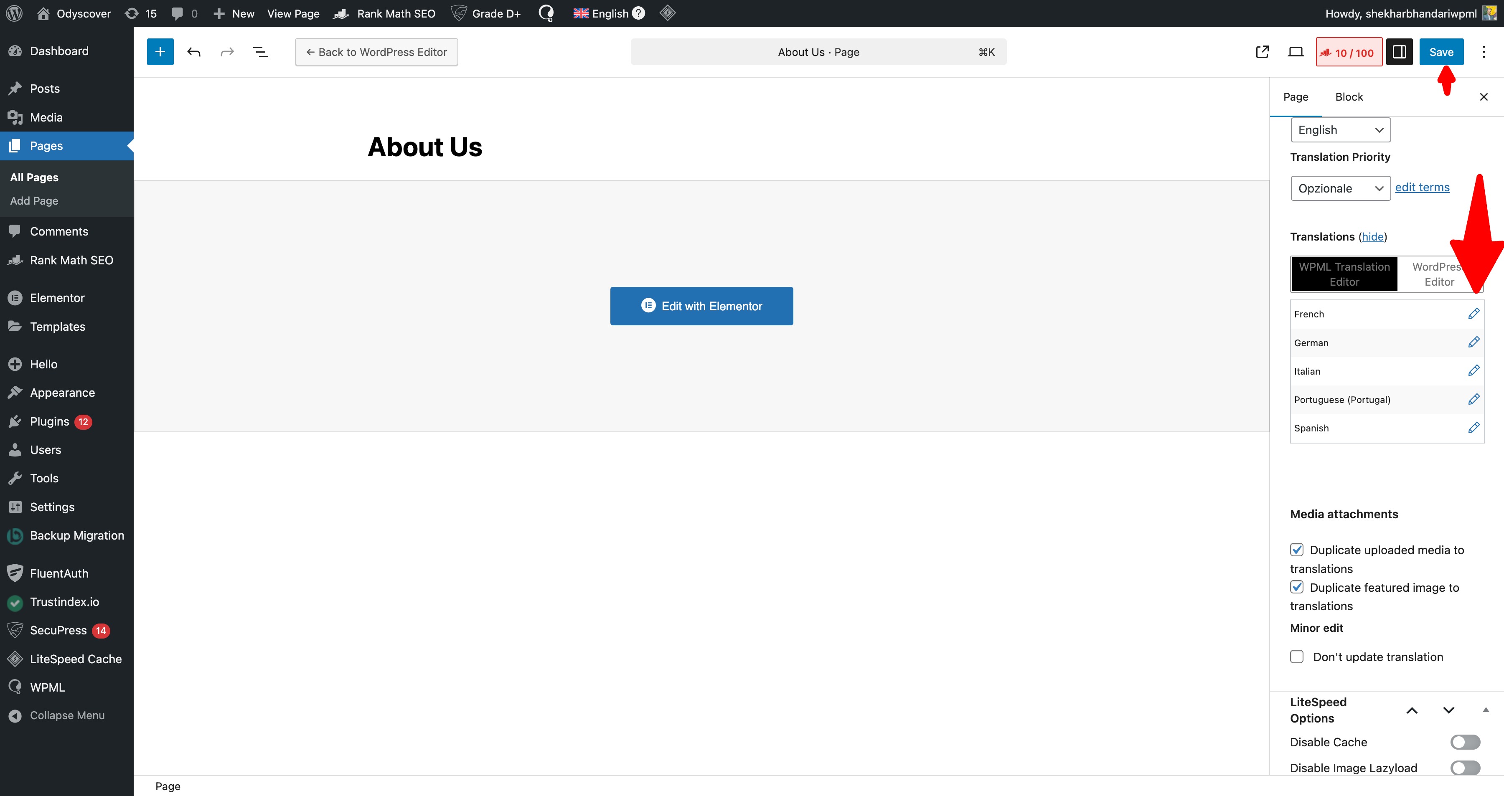Open Backup Migration in sidebar
Image resolution: width=1504 pixels, height=796 pixels.
pos(66,535)
